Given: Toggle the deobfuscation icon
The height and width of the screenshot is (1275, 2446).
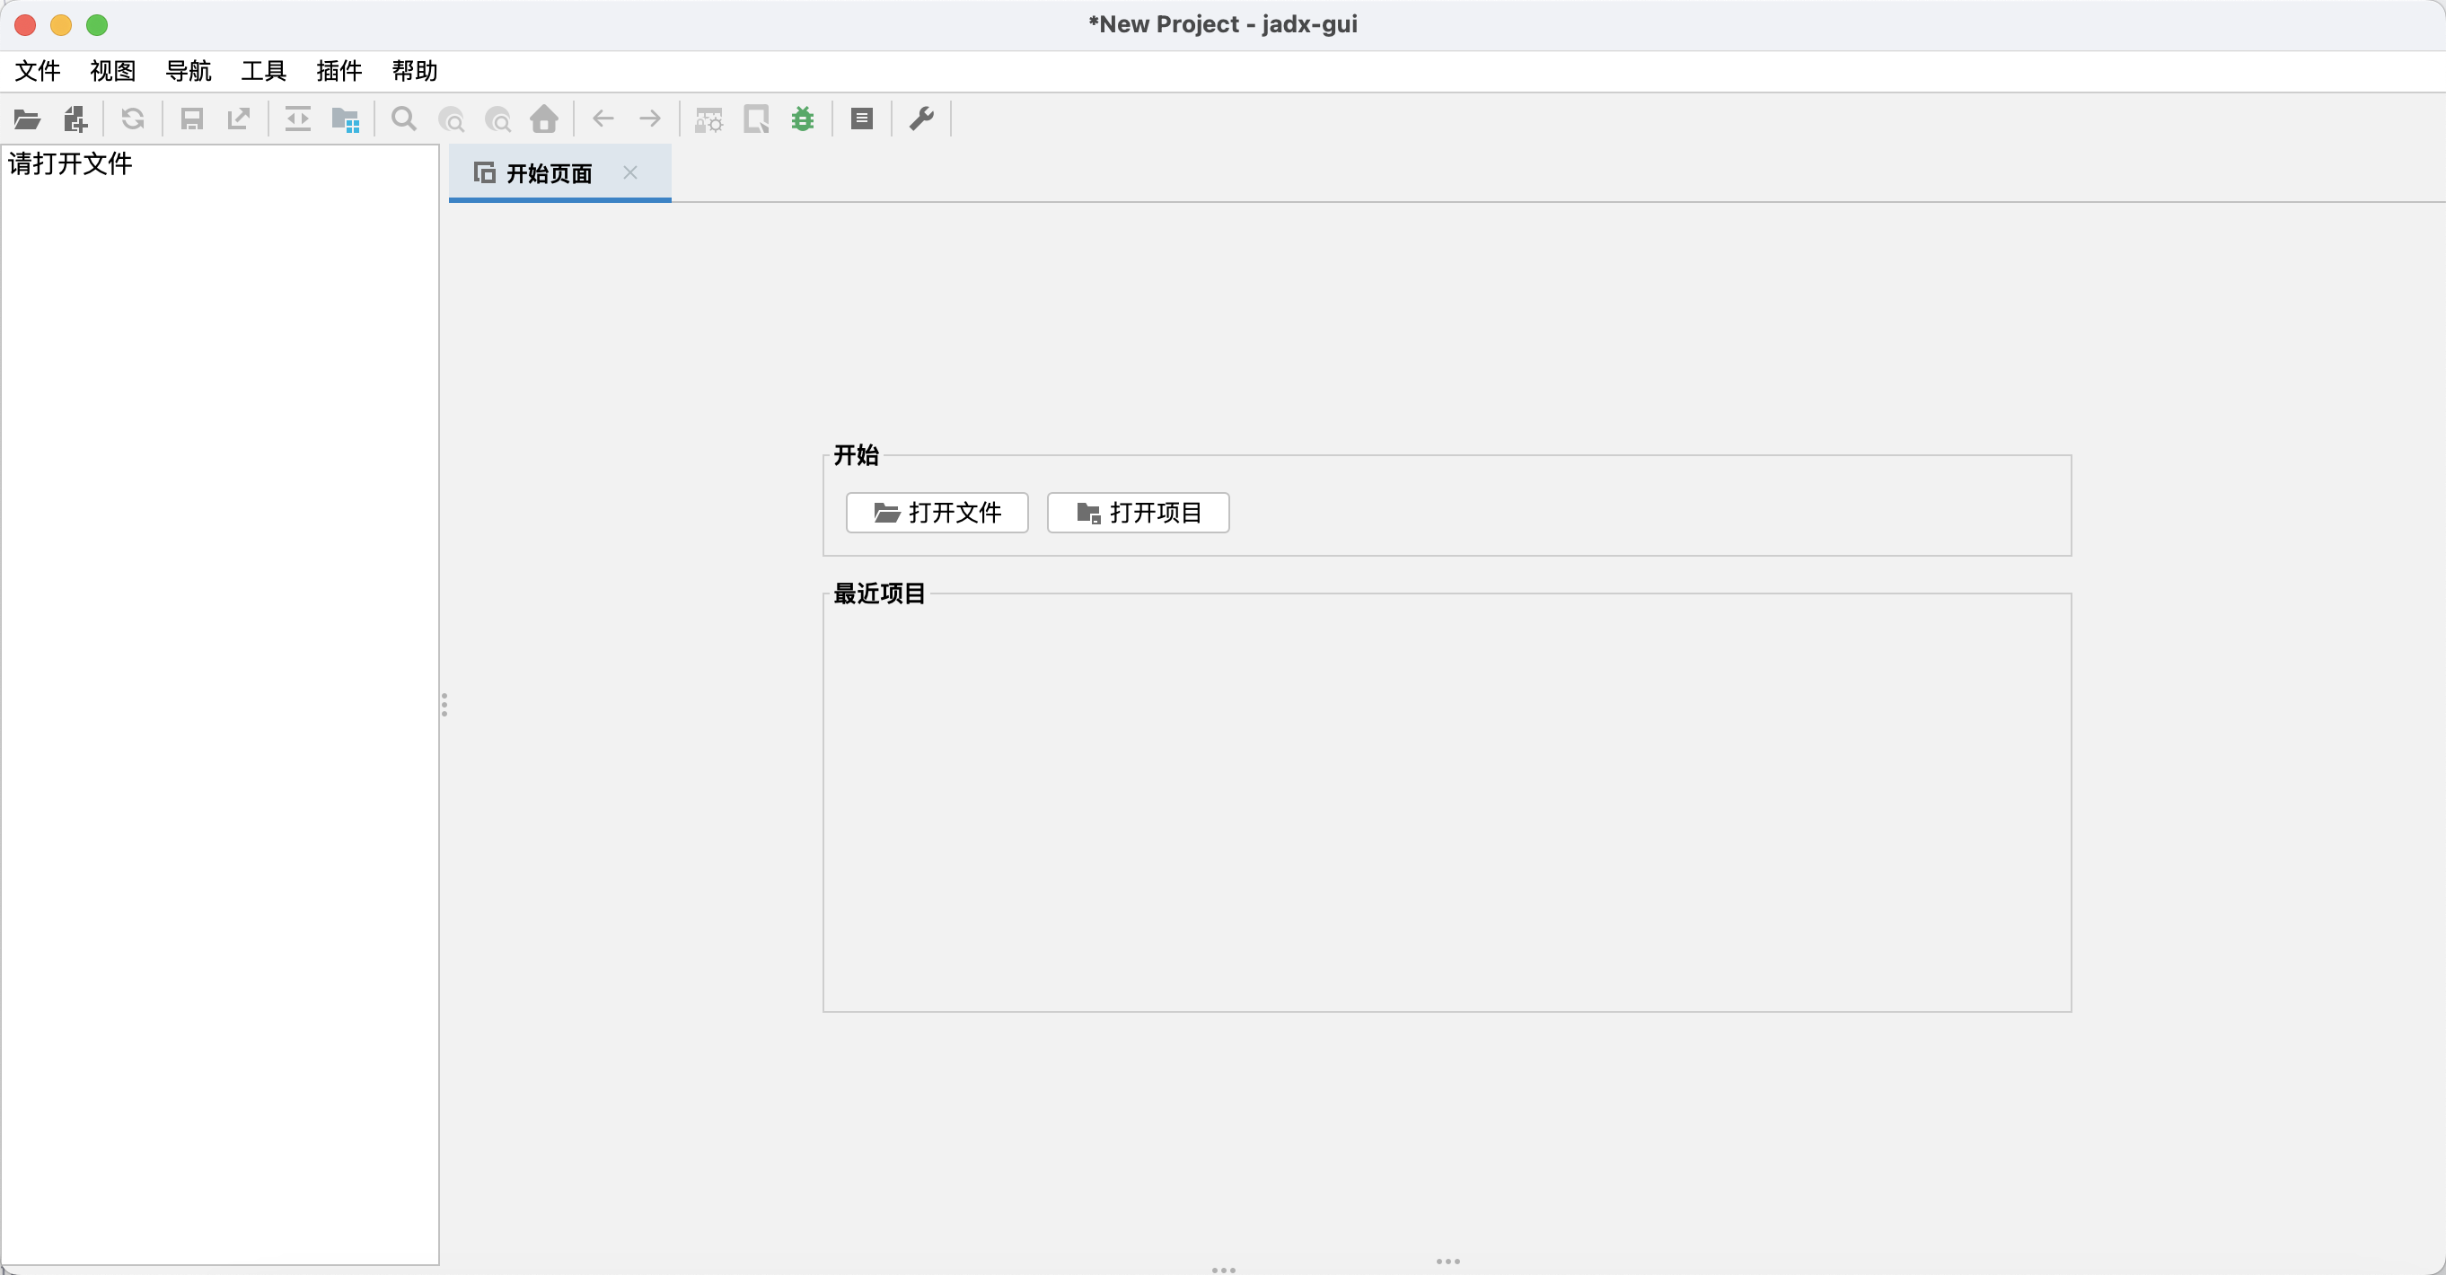Looking at the screenshot, I should pos(709,119).
